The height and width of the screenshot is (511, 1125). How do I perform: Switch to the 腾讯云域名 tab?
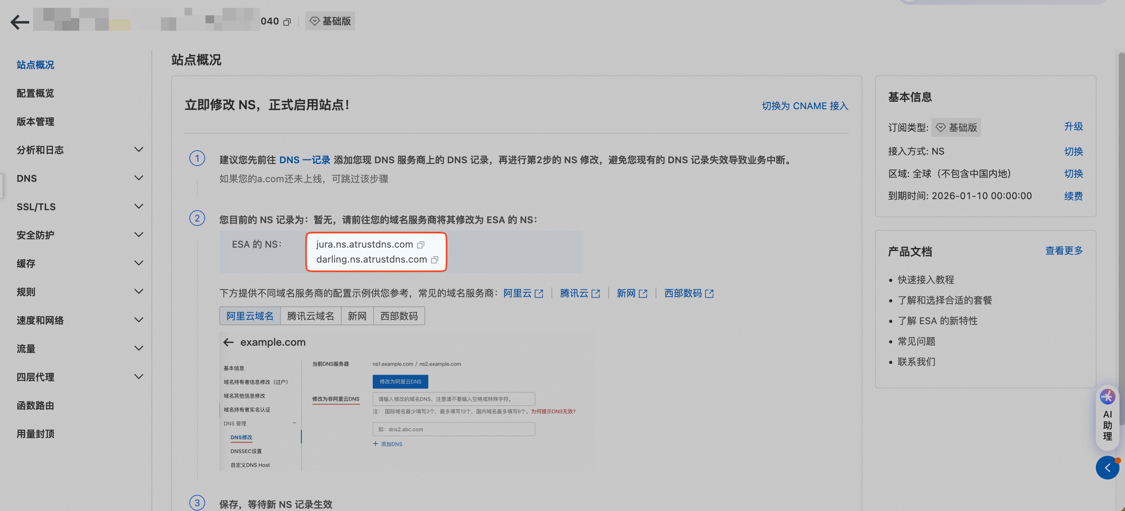pyautogui.click(x=310, y=316)
